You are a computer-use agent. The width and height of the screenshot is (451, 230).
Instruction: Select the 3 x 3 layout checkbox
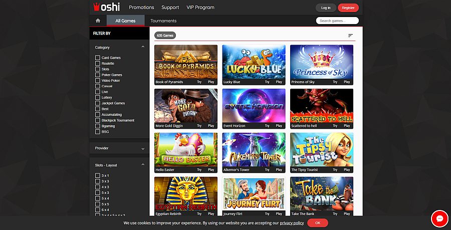[x=98, y=181]
